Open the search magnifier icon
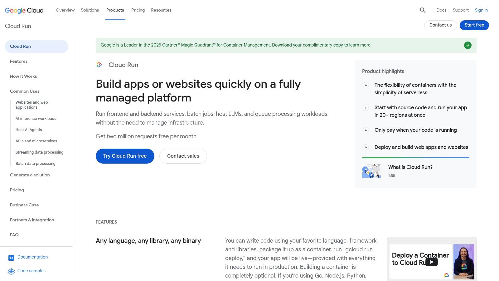The image size is (499, 281). (423, 10)
